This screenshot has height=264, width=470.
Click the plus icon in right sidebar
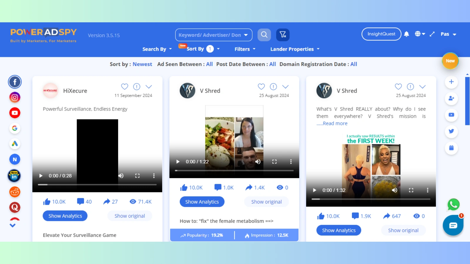[x=451, y=82]
